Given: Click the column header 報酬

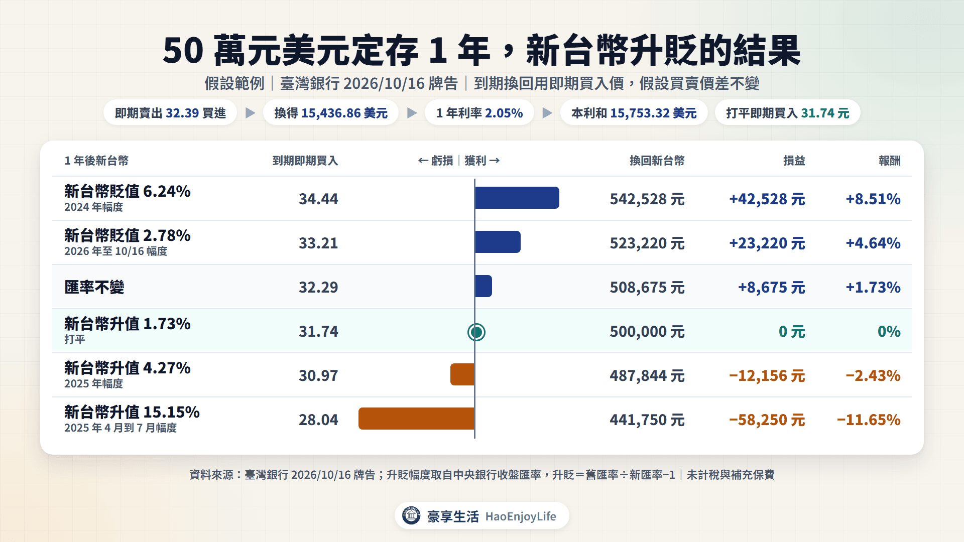Looking at the screenshot, I should 890,161.
